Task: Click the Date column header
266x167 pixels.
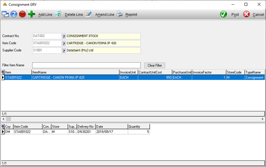Action: [112, 127]
